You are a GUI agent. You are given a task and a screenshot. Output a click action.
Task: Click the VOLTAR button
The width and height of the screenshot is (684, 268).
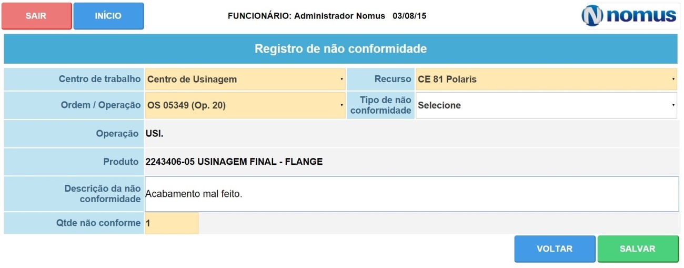pyautogui.click(x=555, y=249)
